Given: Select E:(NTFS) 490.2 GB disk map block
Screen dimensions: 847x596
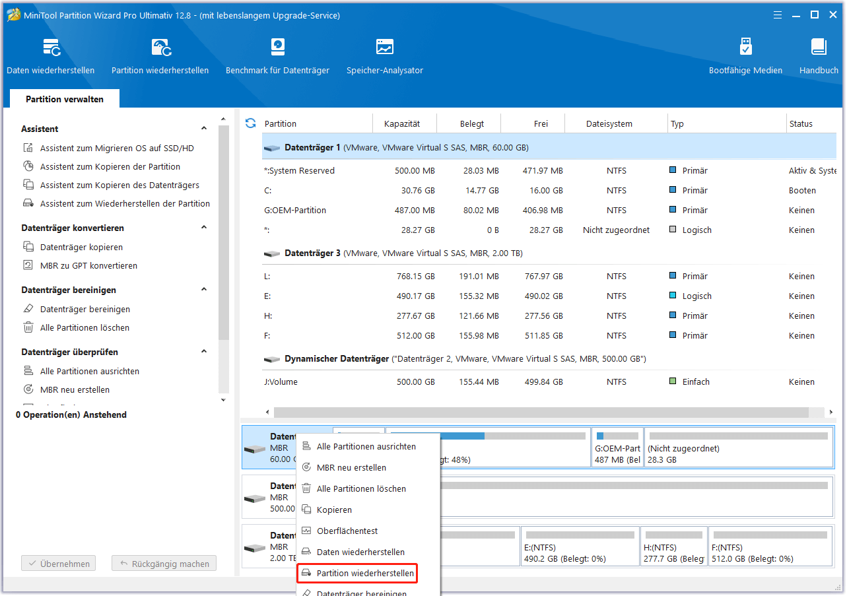Looking at the screenshot, I should point(580,546).
